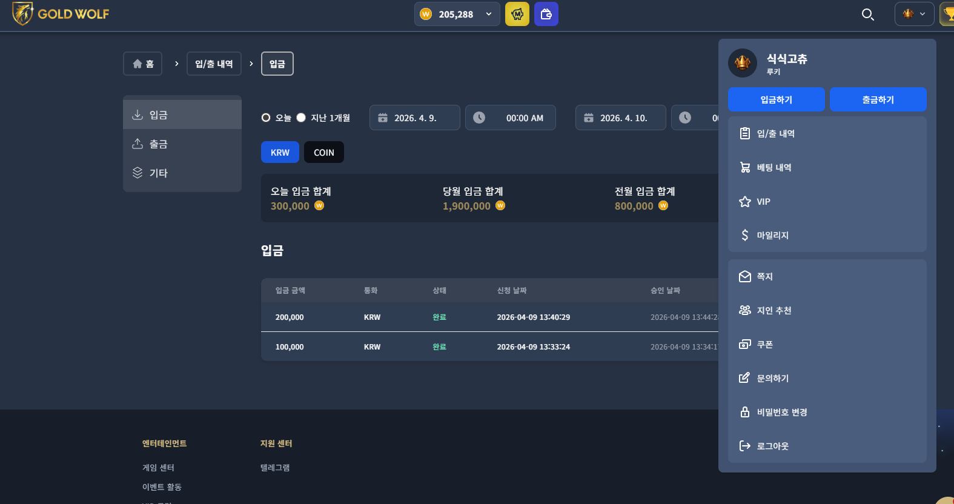
Task: Click the 쿠폰 coupon icon
Action: (x=745, y=344)
